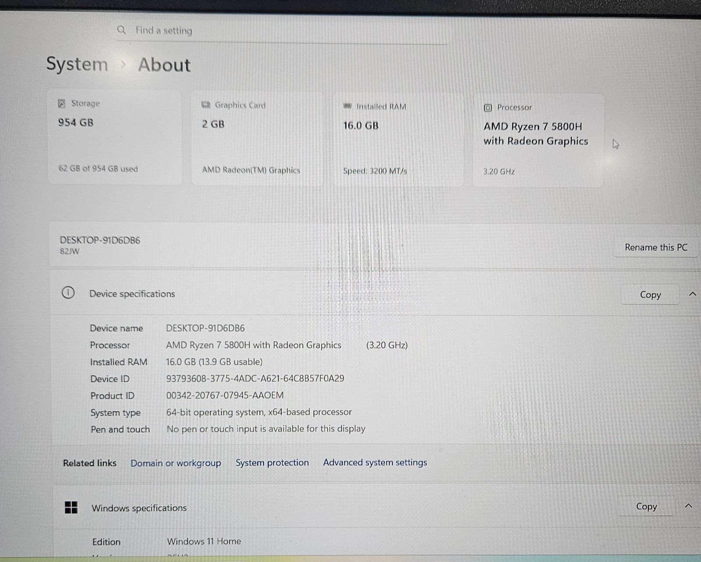Click the DESKTOP-91D6DB6 device name value

coord(205,328)
